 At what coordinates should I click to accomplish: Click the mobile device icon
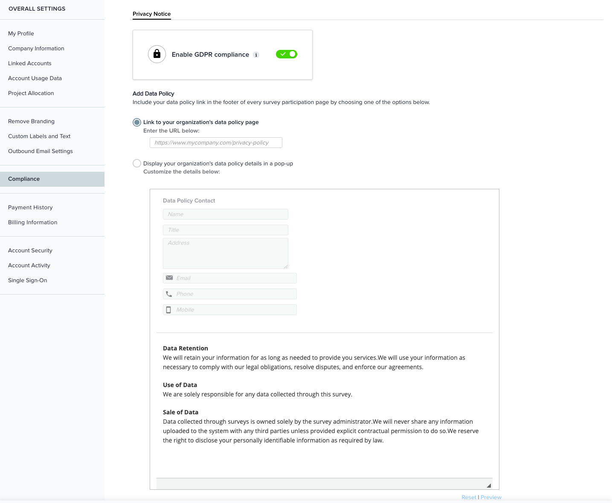[168, 310]
